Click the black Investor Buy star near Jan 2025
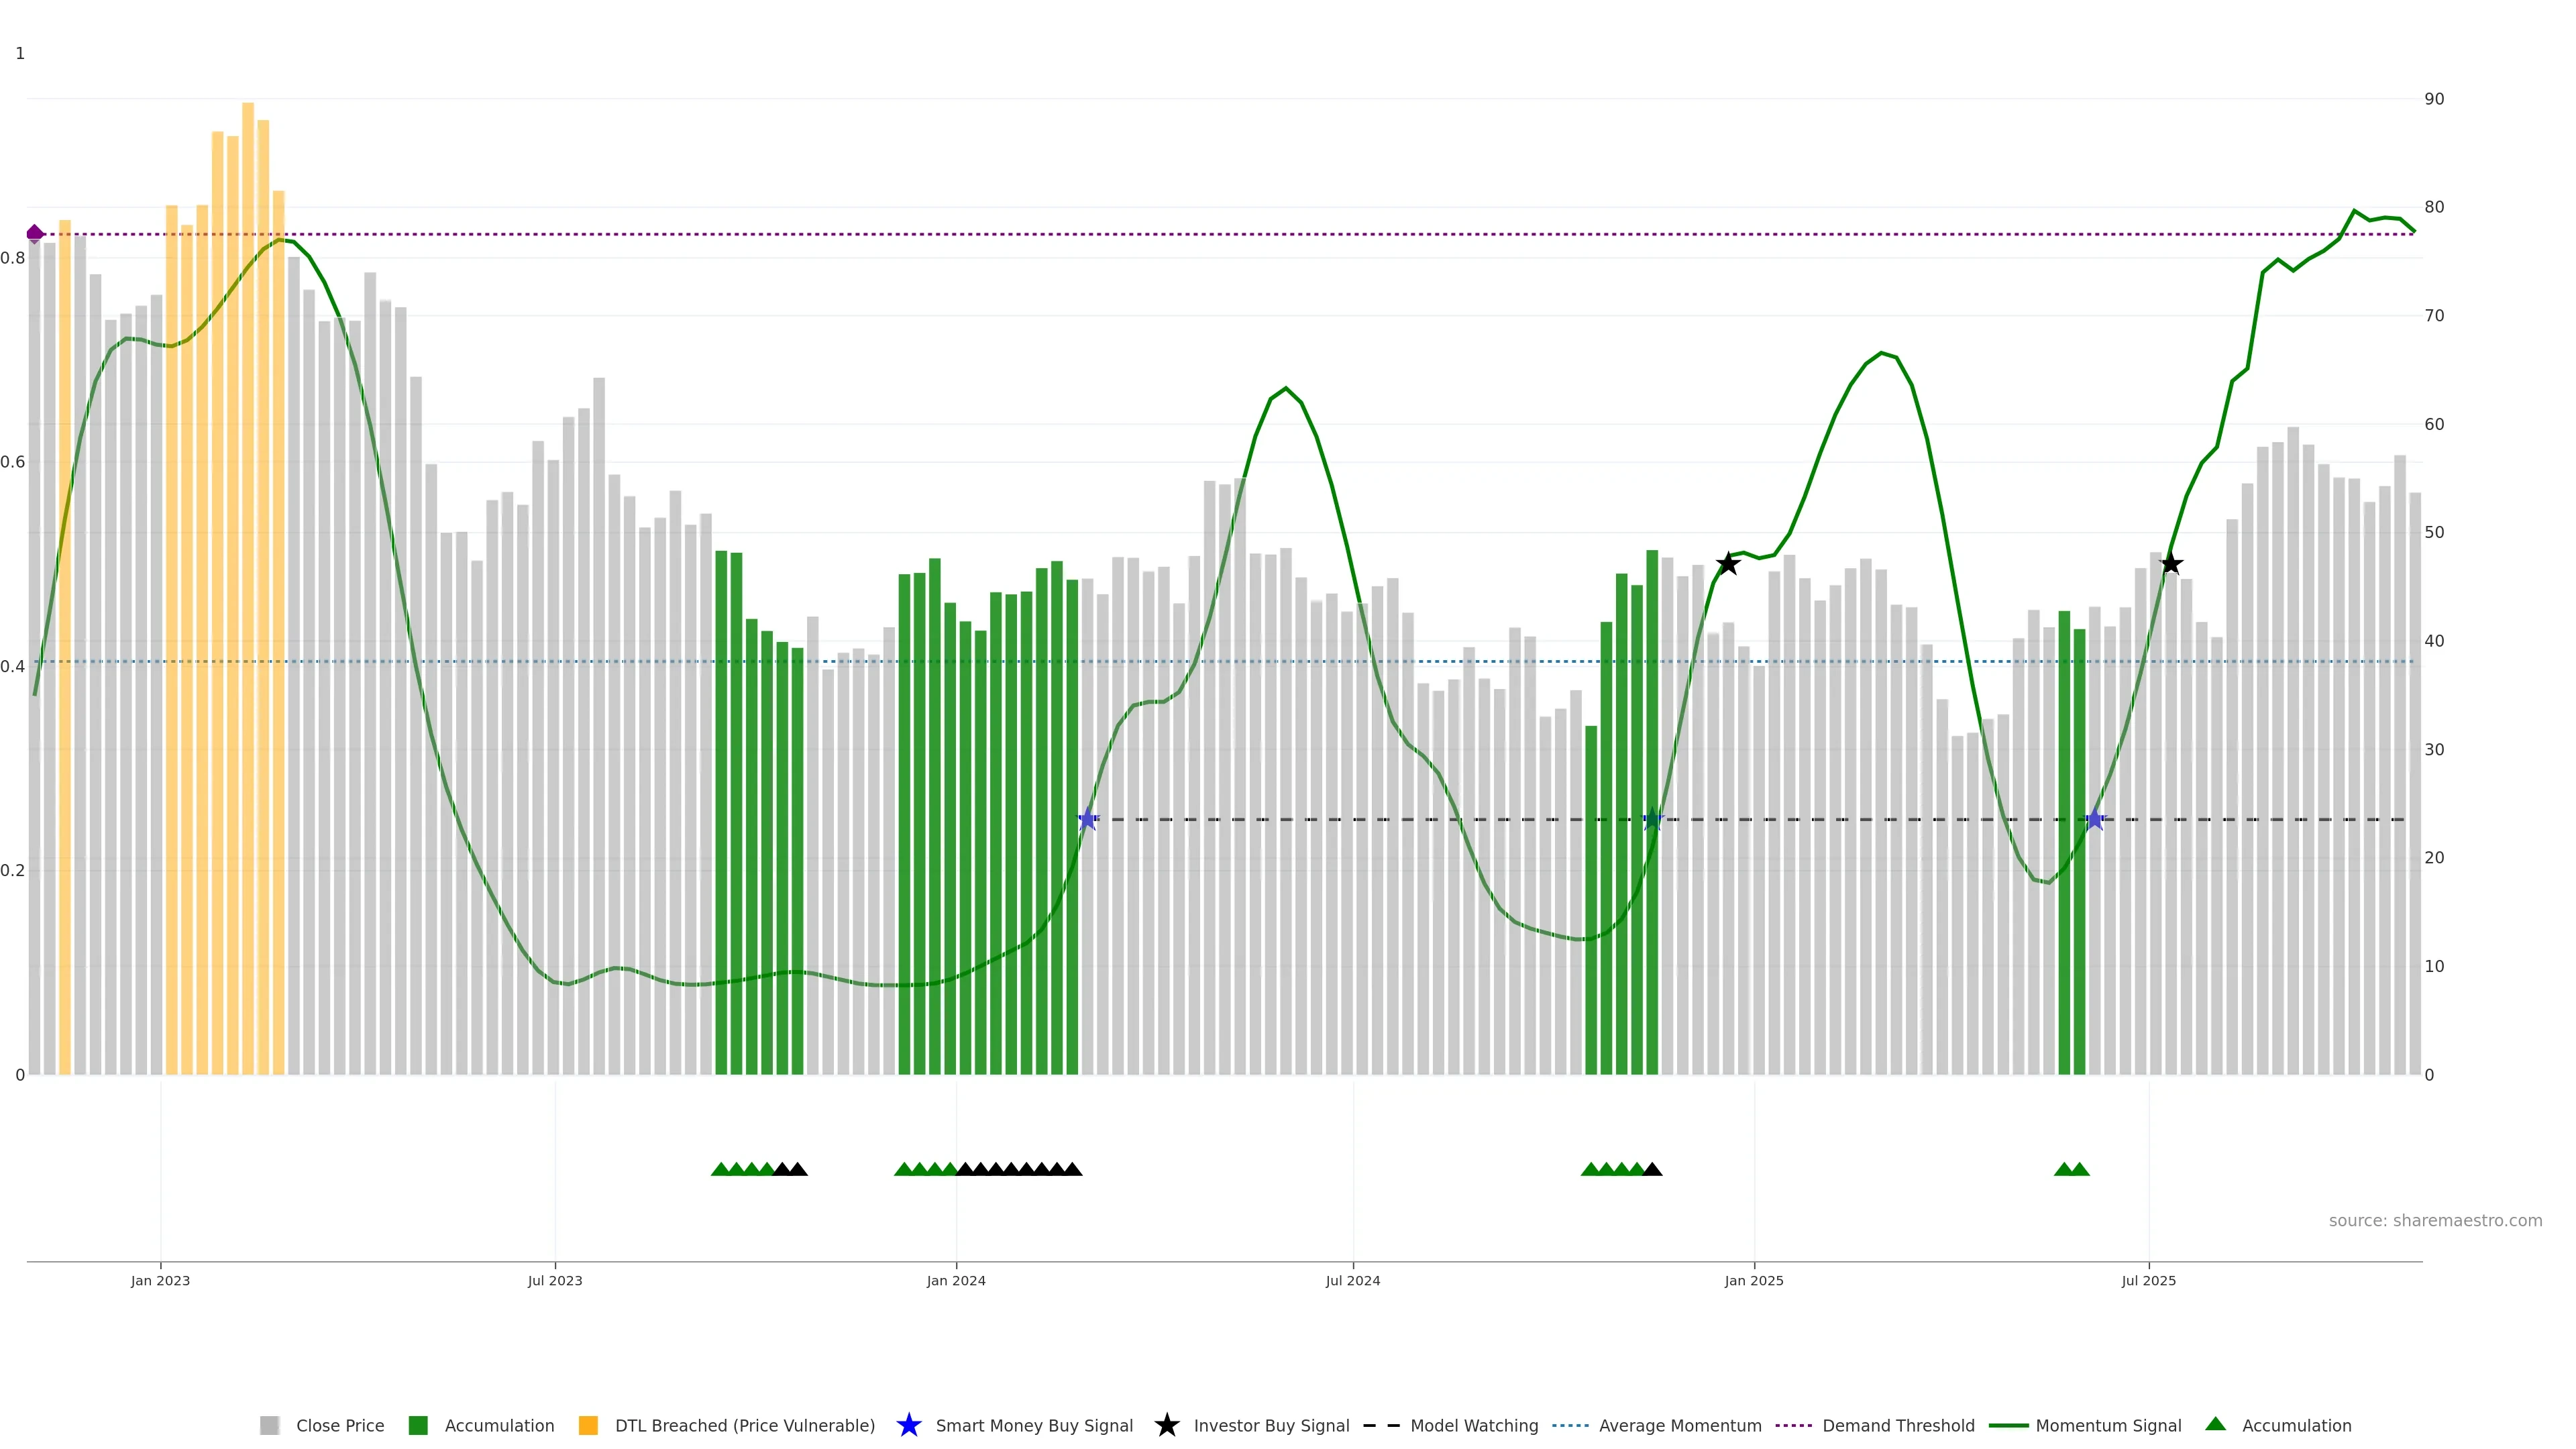Screen dimensions: 2576x1449 [1728, 564]
